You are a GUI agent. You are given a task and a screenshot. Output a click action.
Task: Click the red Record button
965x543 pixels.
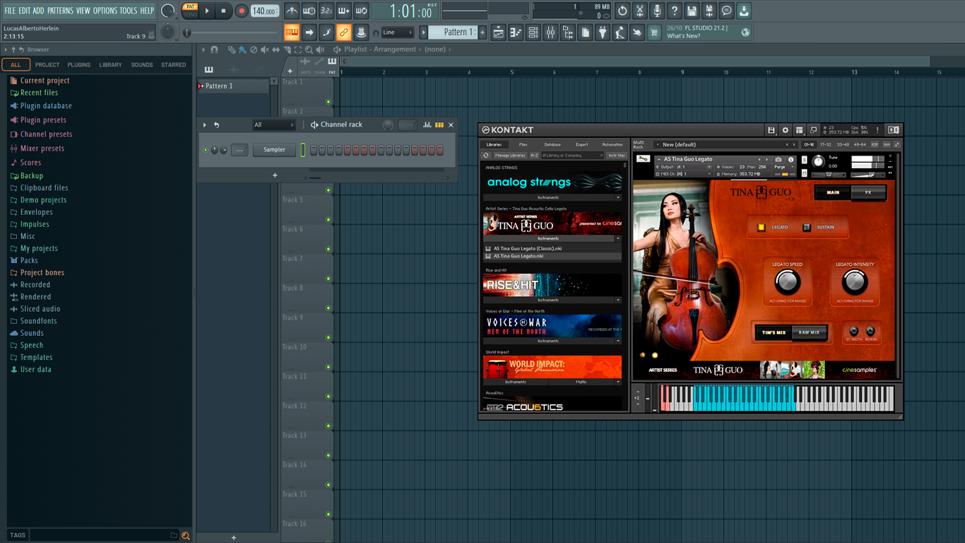242,11
